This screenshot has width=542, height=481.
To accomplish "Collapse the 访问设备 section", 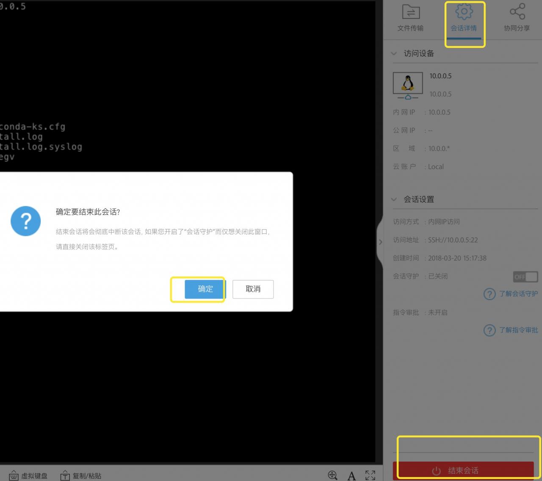I will point(394,53).
